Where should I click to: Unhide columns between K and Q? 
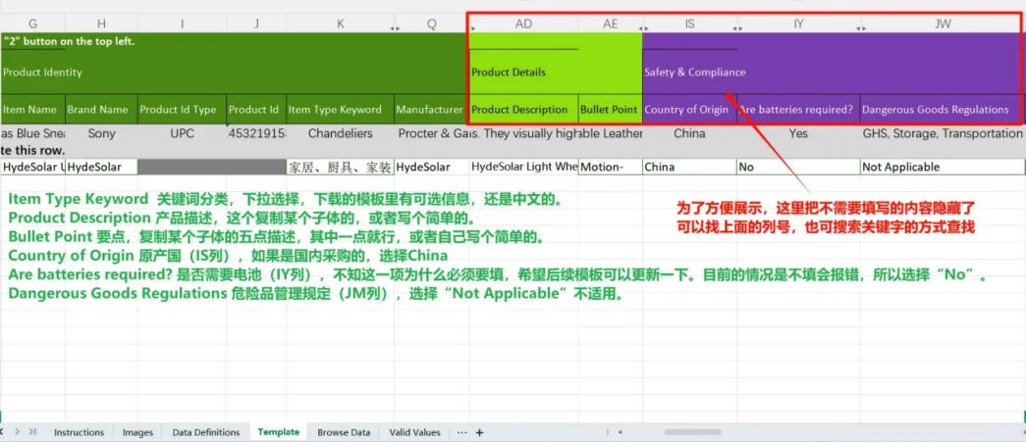tap(395, 25)
